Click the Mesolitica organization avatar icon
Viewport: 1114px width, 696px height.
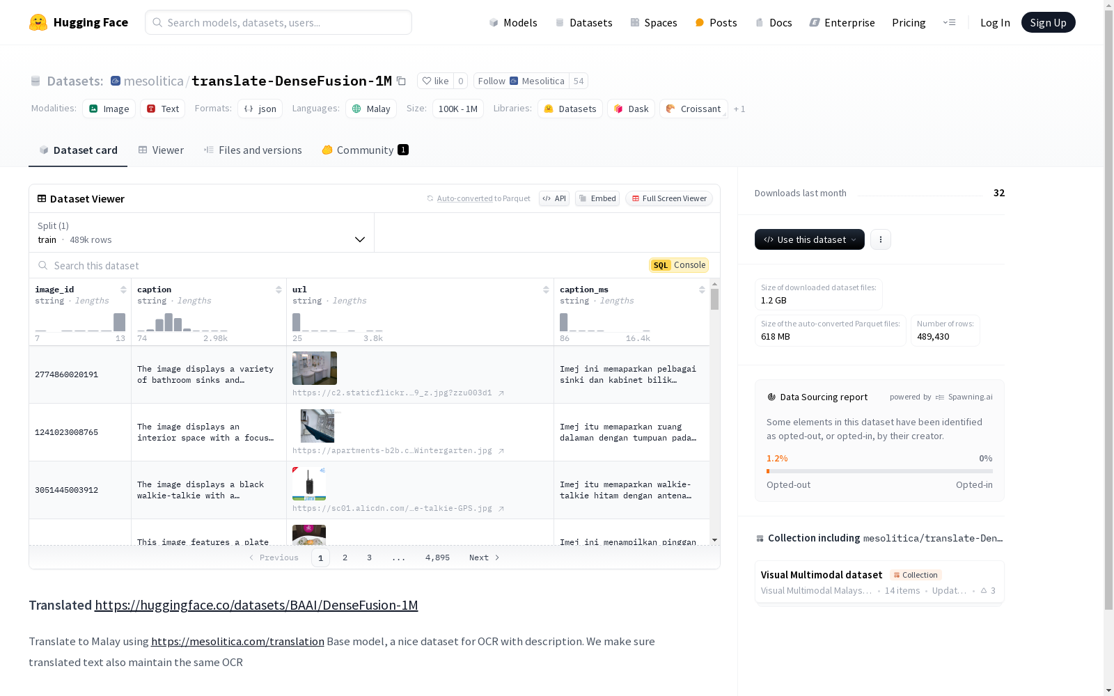pyautogui.click(x=513, y=81)
